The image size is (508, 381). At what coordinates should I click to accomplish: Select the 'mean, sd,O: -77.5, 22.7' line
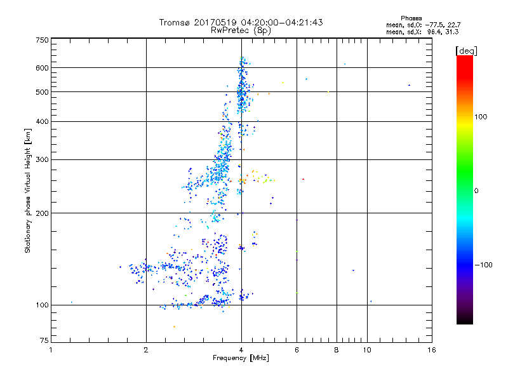423,25
